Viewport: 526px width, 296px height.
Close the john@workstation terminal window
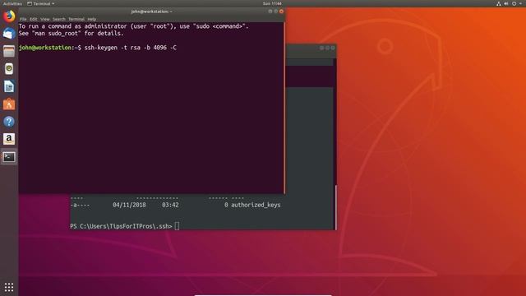(281, 12)
